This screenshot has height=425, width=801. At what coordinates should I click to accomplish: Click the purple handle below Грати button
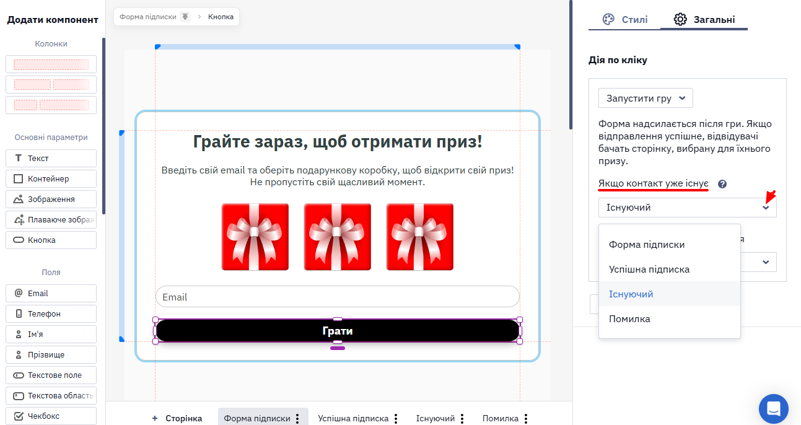pyautogui.click(x=338, y=348)
